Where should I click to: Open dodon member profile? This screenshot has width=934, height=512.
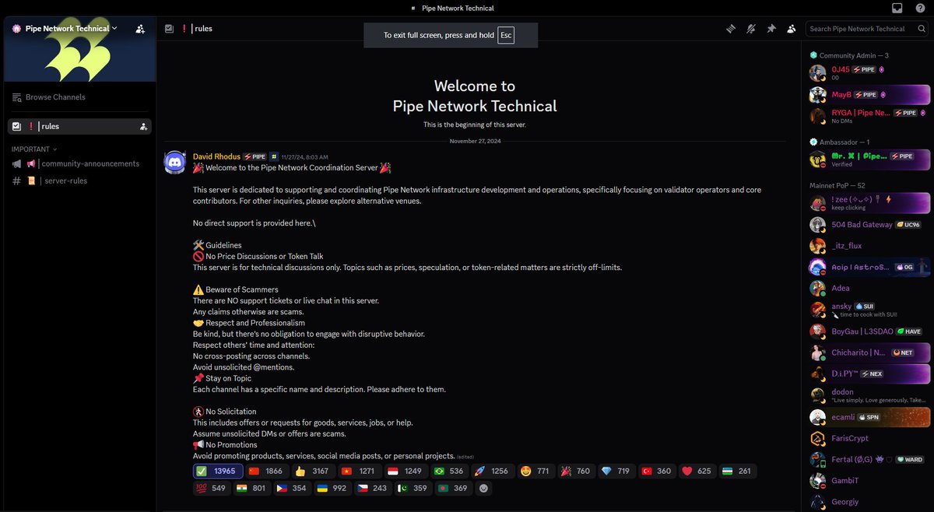click(869, 395)
